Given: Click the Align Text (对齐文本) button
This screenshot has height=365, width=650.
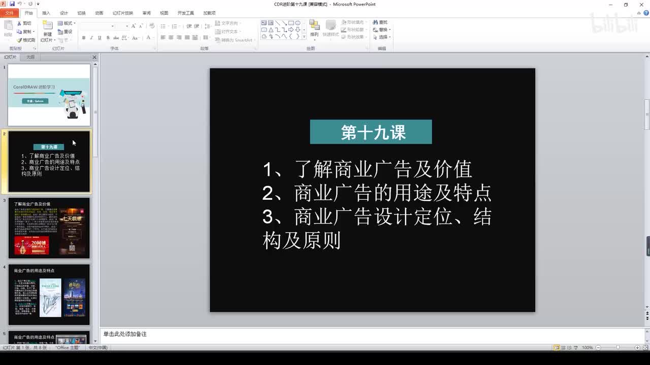Looking at the screenshot, I should point(227,31).
